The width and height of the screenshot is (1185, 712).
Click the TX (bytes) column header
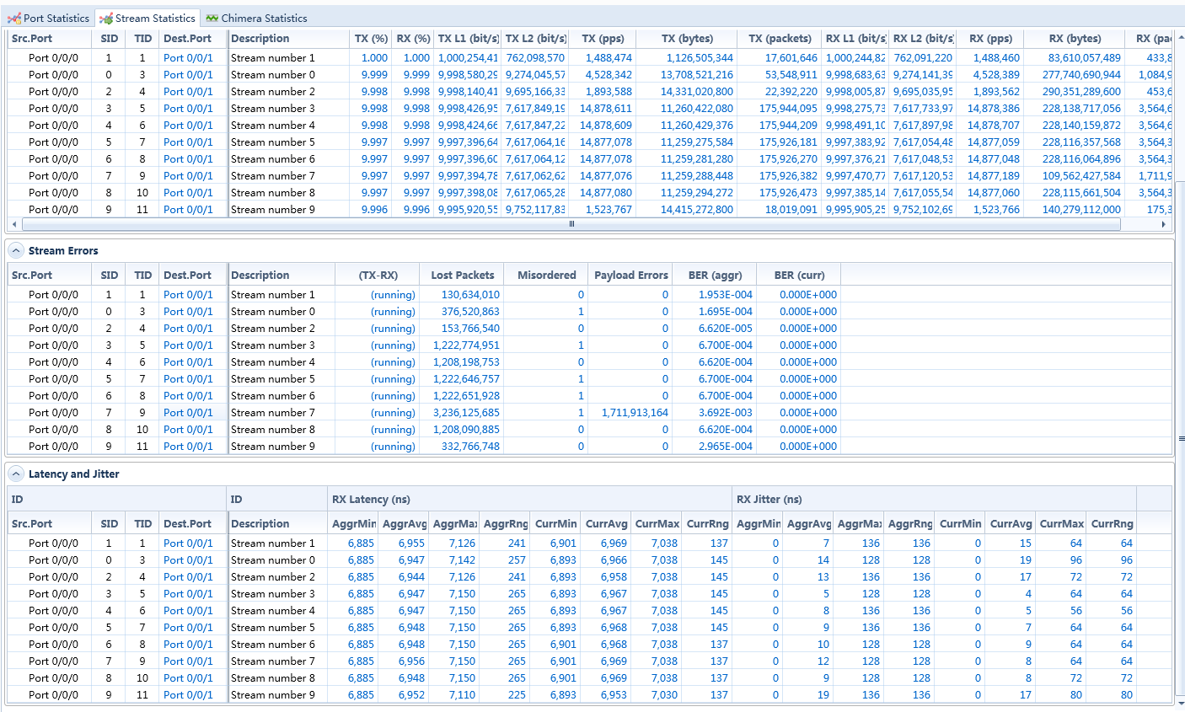(x=687, y=39)
